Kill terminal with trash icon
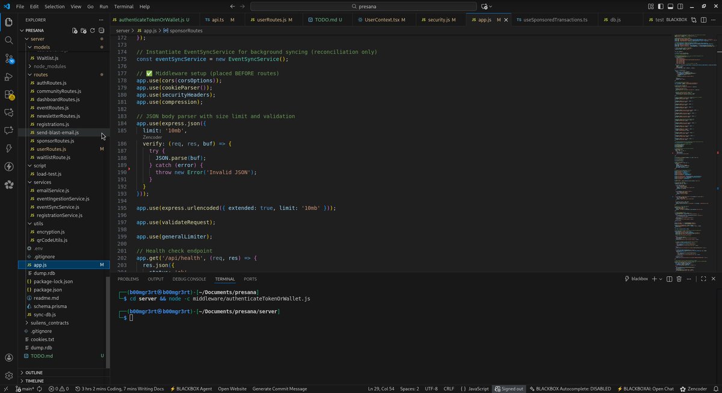 point(679,279)
